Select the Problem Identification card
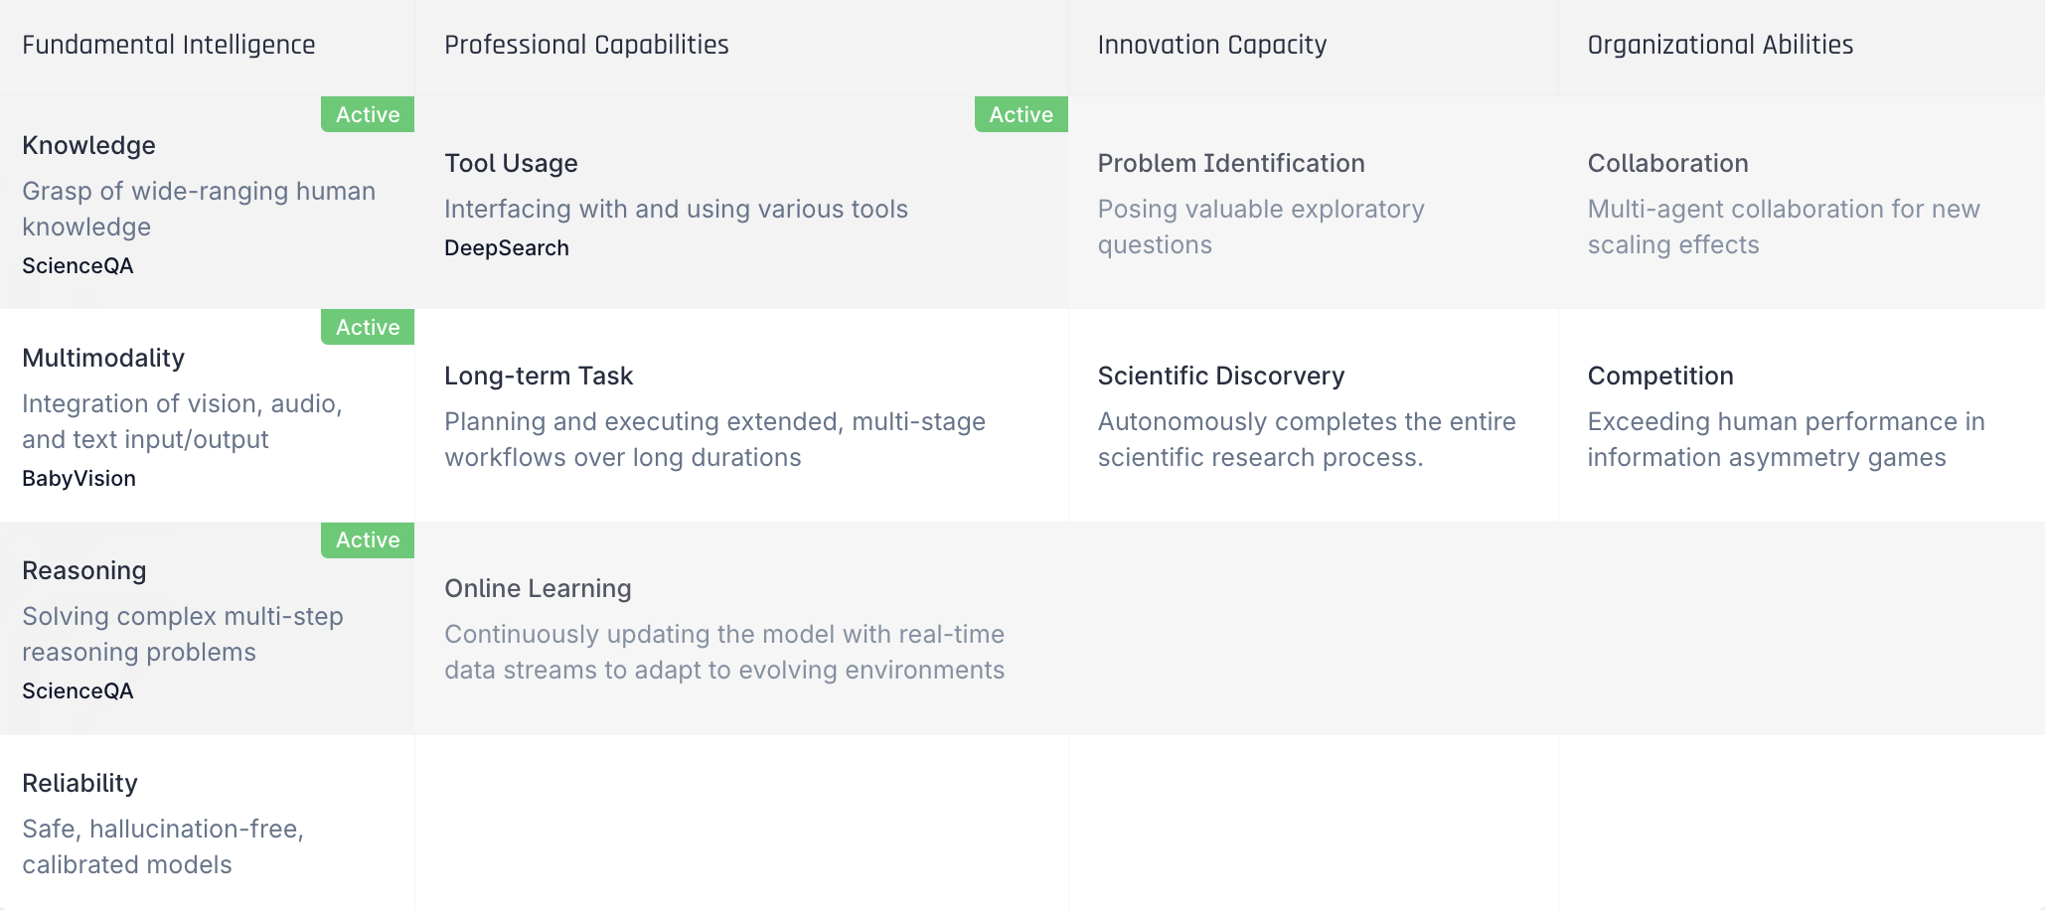2045x910 pixels. pyautogui.click(x=1292, y=199)
